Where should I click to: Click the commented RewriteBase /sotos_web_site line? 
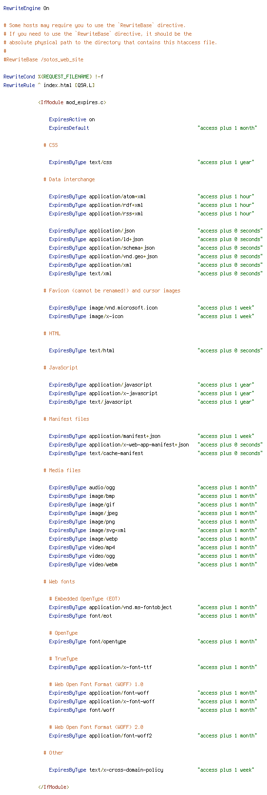tap(43, 59)
